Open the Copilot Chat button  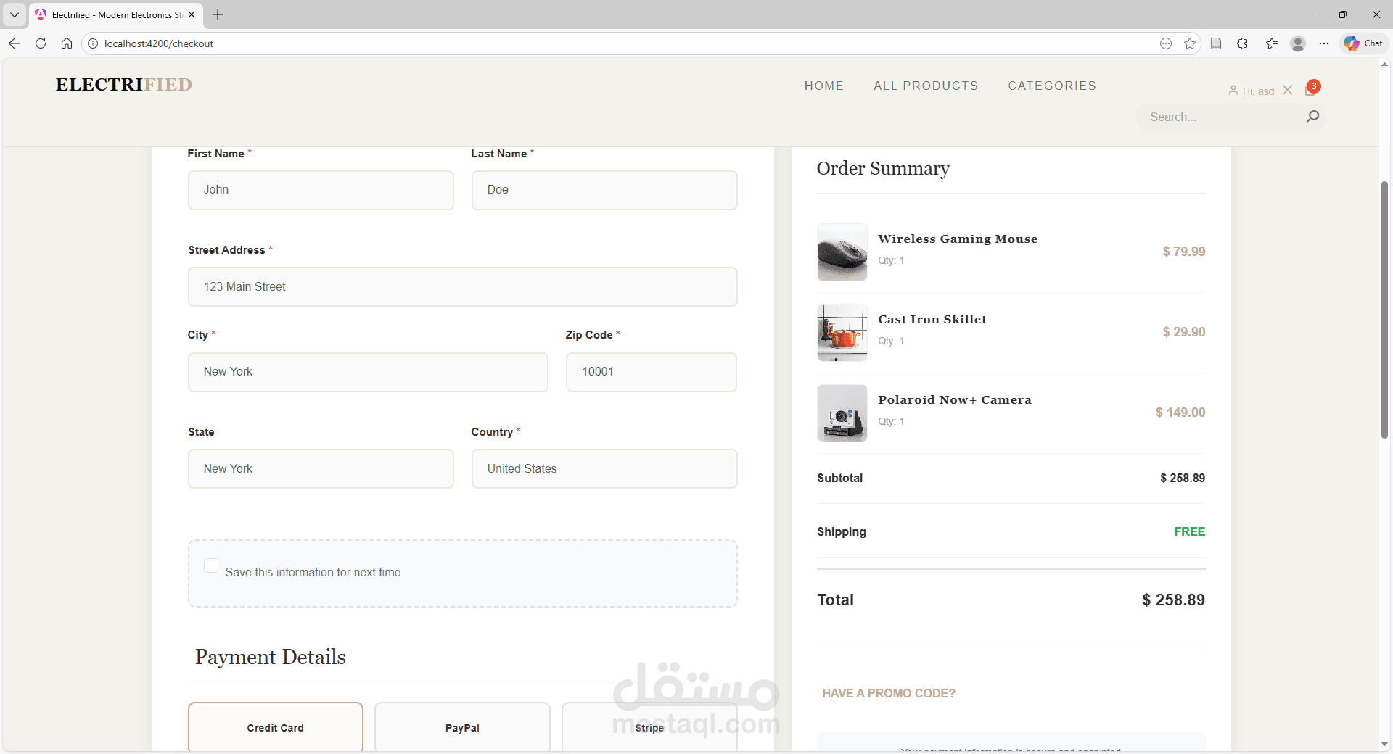(x=1364, y=43)
